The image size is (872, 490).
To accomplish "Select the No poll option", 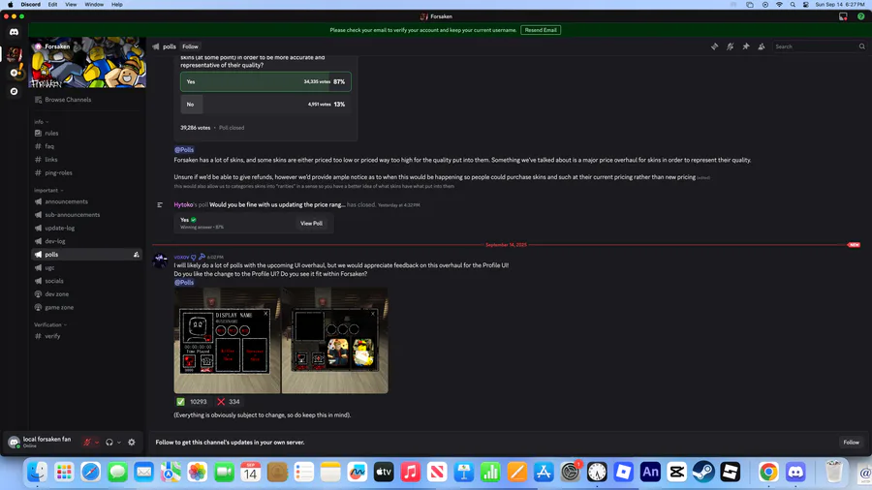I will point(265,105).
